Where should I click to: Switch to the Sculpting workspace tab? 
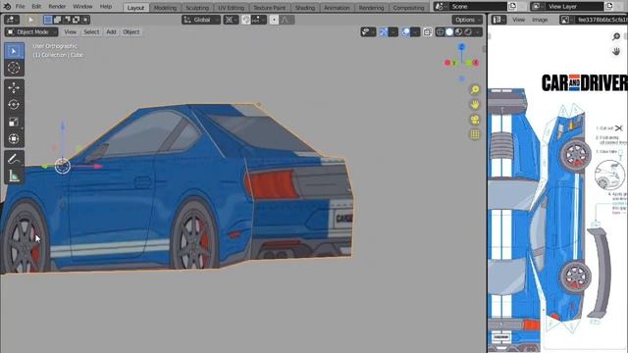coord(197,8)
